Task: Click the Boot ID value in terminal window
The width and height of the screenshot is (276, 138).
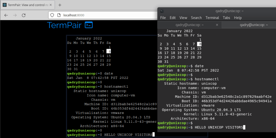Action: (x=236, y=101)
